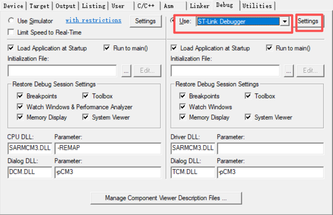Go to the Output tab
This screenshot has height=215, width=333.
pyautogui.click(x=65, y=6)
